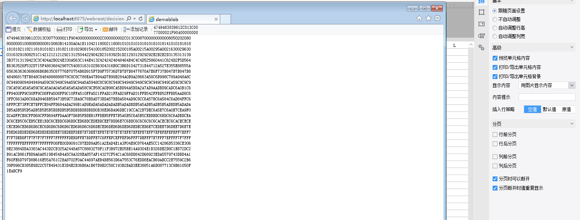Click the browser forward arrow button
Viewport: 580px width, 220px height.
click(25, 18)
